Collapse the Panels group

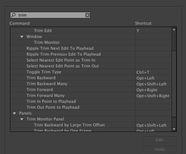coord(14,113)
